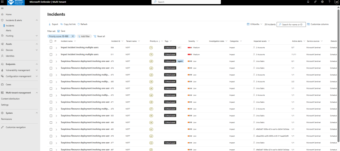
Task: Select checkbox for incident 475
Action: tap(51, 61)
